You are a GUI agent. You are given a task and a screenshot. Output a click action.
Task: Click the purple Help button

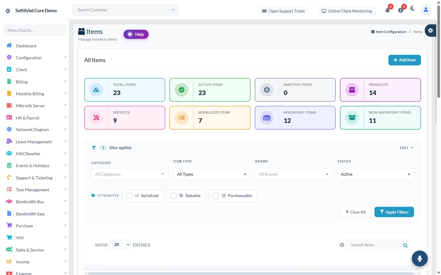point(136,34)
